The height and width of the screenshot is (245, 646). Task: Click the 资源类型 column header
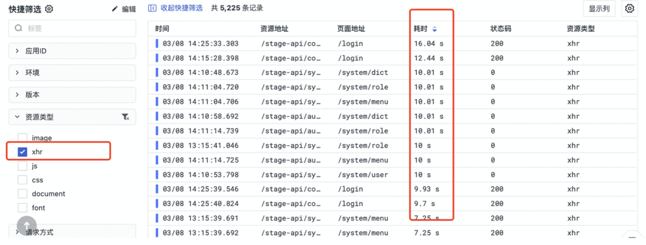[581, 29]
